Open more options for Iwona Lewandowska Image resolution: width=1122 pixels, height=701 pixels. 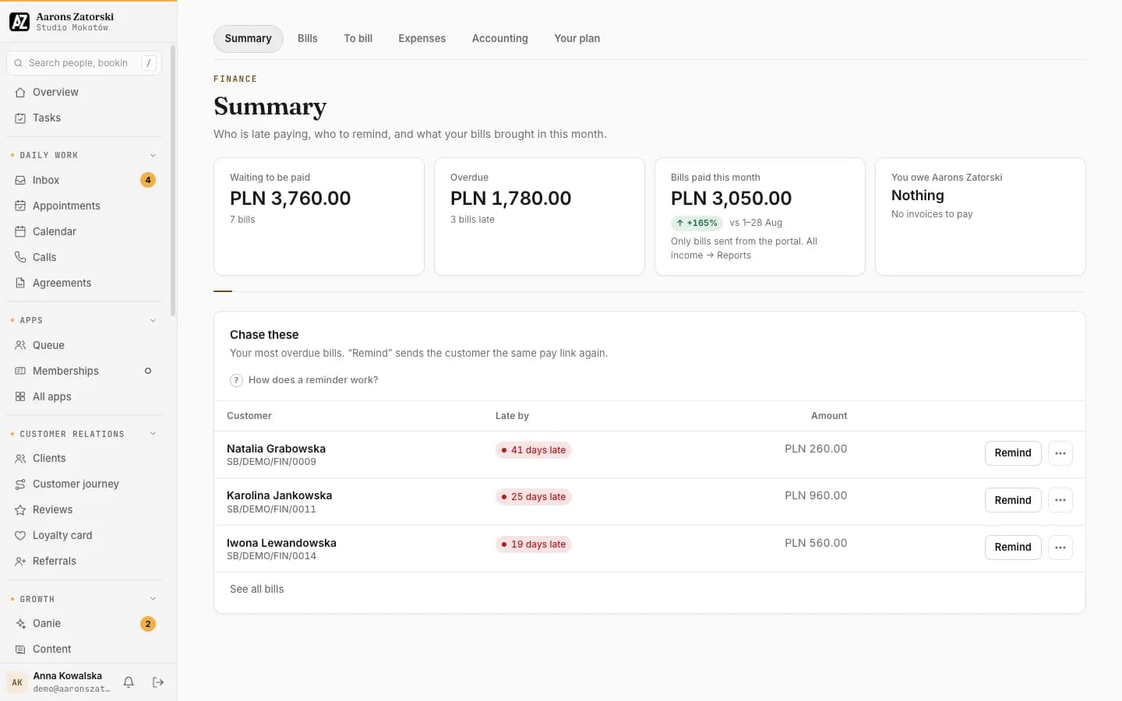(1060, 548)
